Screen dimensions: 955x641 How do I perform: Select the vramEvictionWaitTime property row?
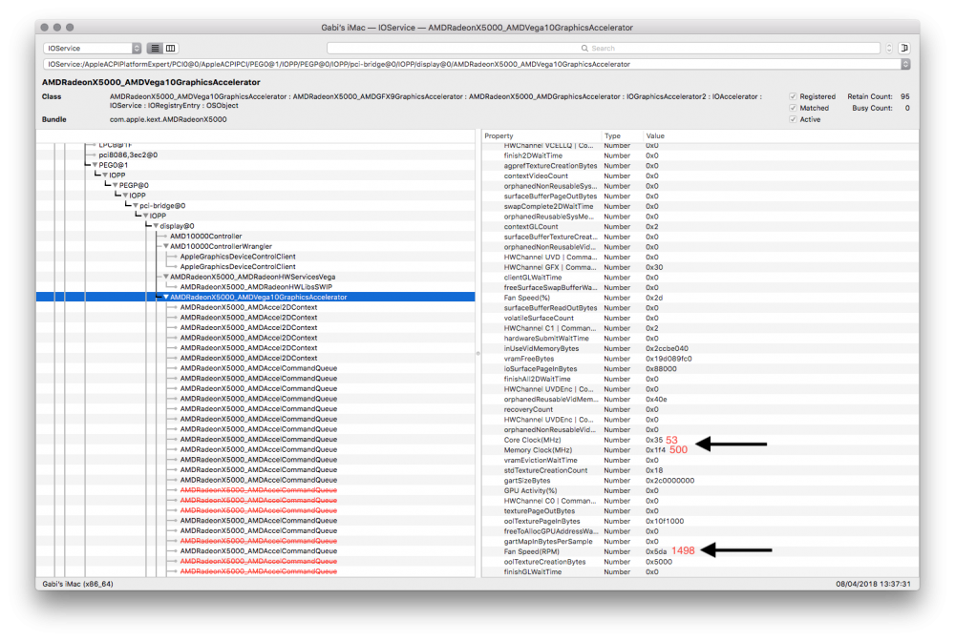[700, 461]
